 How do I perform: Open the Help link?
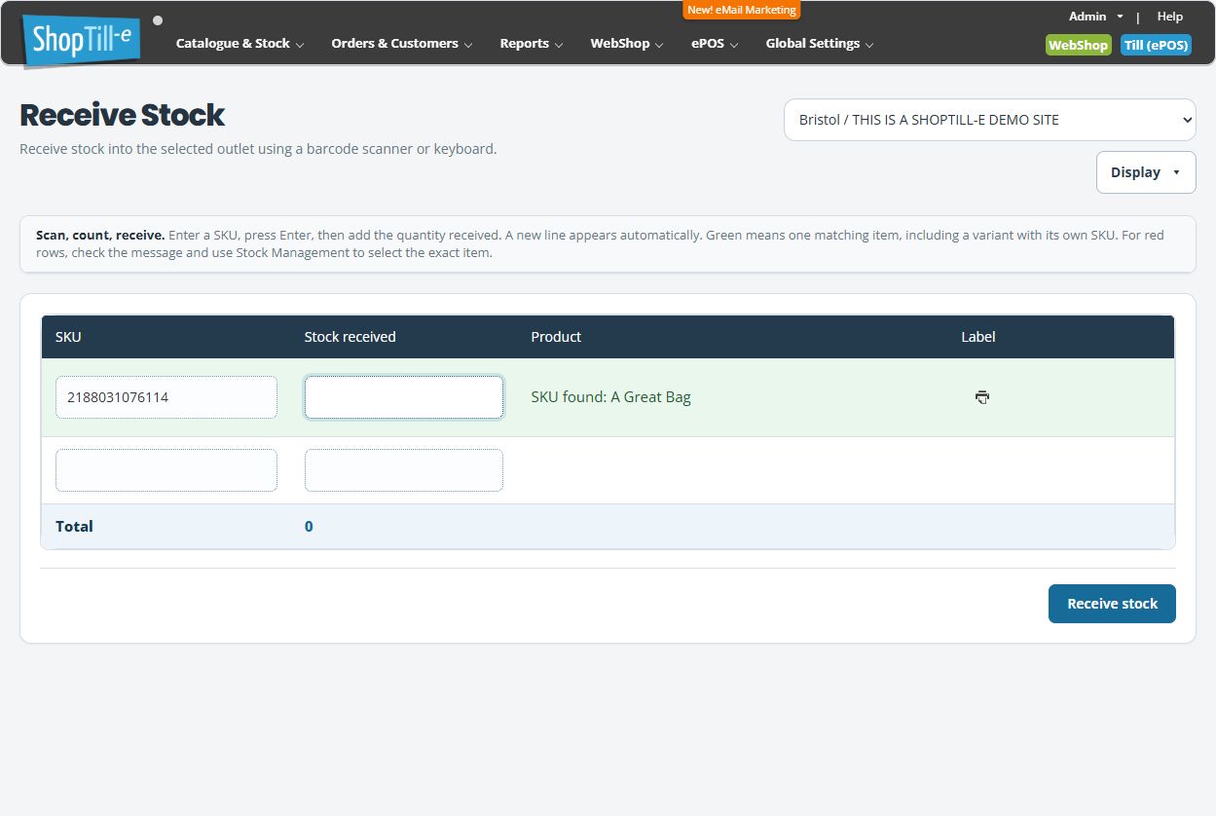pos(1170,17)
